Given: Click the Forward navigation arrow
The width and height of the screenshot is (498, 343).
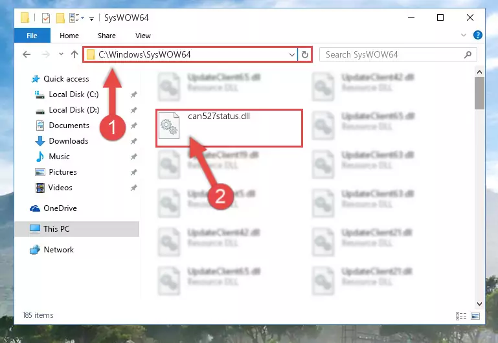Looking at the screenshot, I should (x=46, y=54).
